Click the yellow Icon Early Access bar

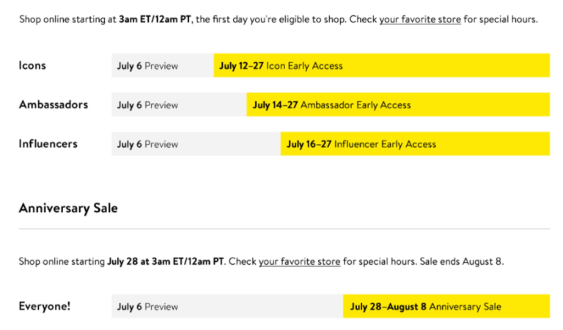pyautogui.click(x=382, y=66)
